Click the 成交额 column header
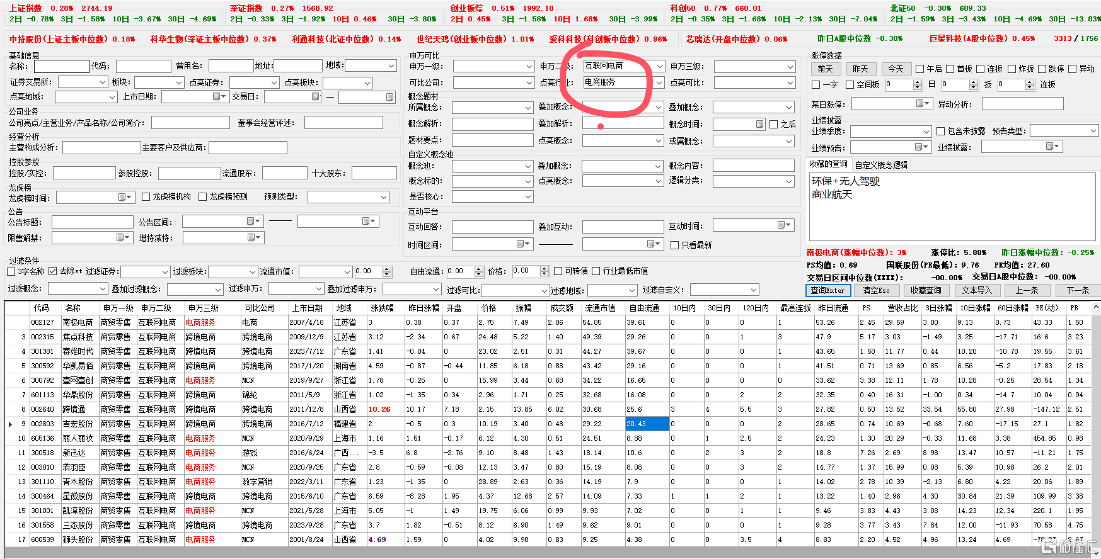 tap(562, 308)
